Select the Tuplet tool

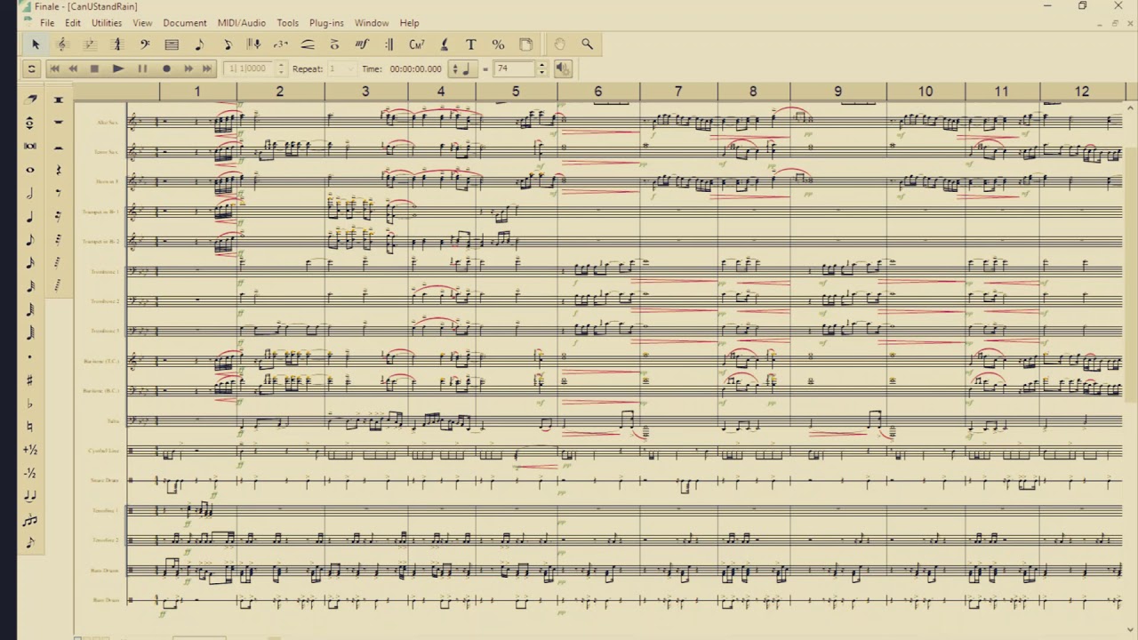(281, 44)
